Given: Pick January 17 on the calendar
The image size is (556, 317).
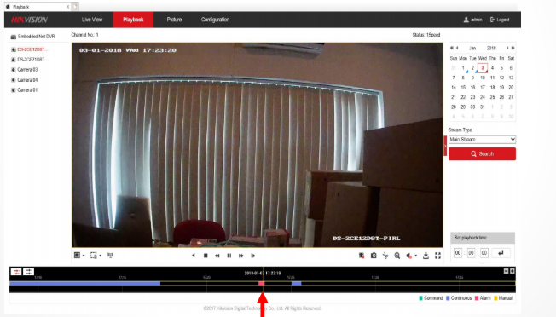Looking at the screenshot, I should 483,88.
